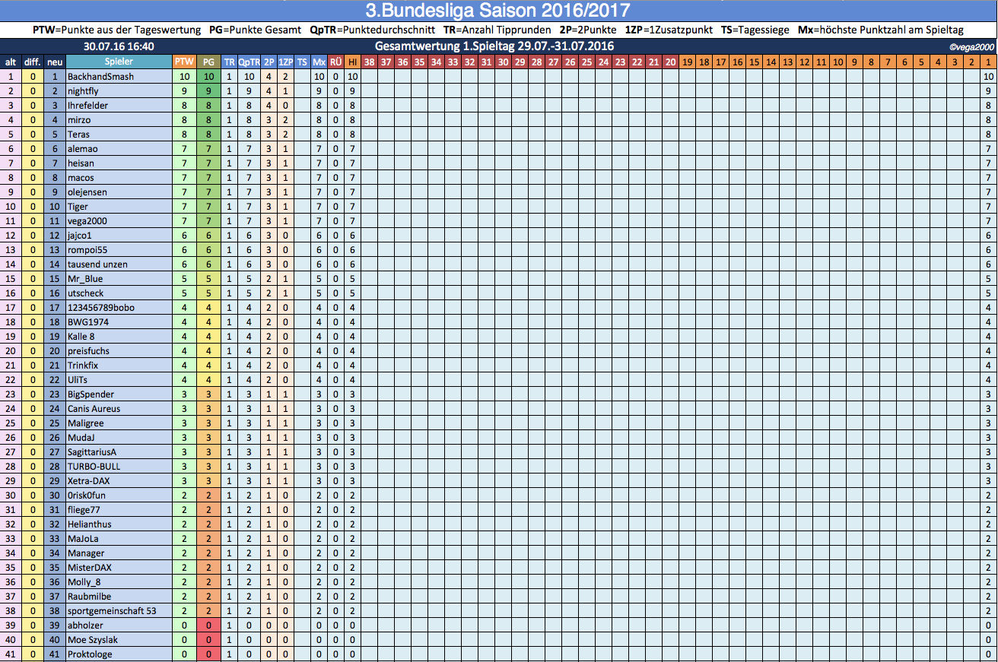Select player name 'Trinkfix'
Image resolution: width=998 pixels, height=662 pixels.
tap(82, 366)
